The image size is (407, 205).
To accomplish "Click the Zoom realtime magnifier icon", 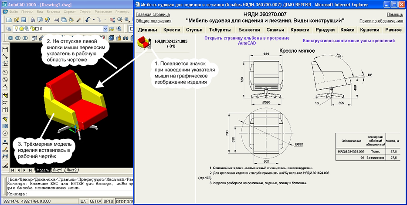I will [x=120, y=20].
